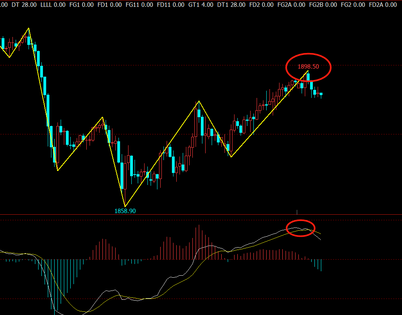Select the latest candlestick on the price chart
The image size is (402, 315).
(x=321, y=95)
